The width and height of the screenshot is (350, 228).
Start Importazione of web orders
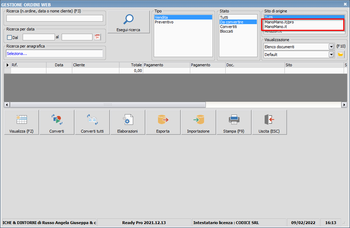pos(198,122)
